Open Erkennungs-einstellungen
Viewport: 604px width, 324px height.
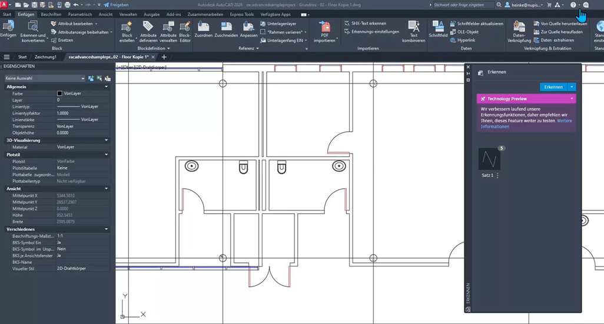(x=371, y=32)
